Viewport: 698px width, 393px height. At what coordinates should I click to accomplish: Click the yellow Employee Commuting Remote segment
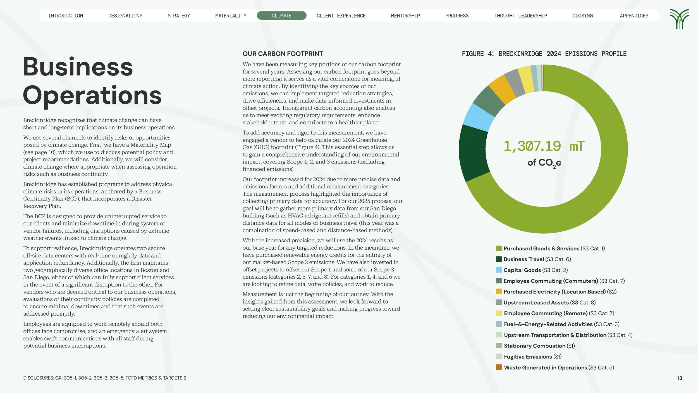pyautogui.click(x=526, y=79)
